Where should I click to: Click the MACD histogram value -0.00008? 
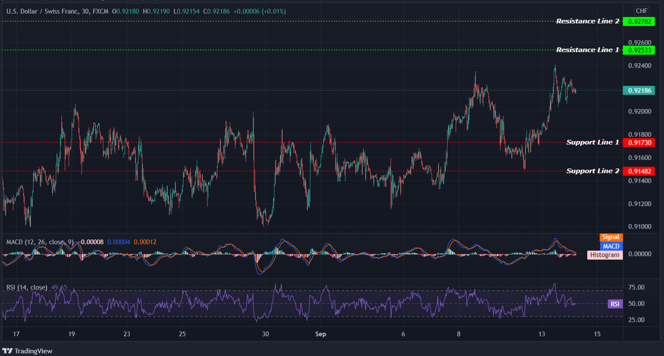click(x=90, y=242)
